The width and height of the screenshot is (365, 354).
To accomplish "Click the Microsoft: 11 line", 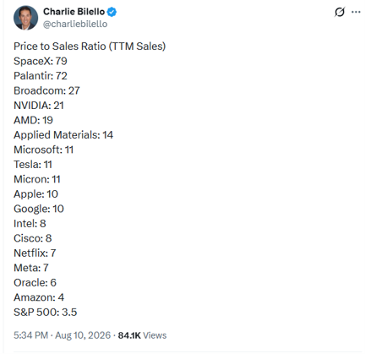I will click(x=44, y=150).
